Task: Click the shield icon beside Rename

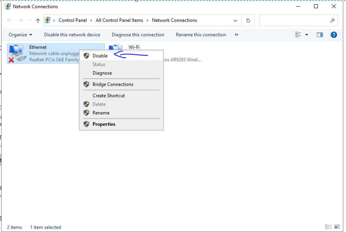Action: click(86, 113)
